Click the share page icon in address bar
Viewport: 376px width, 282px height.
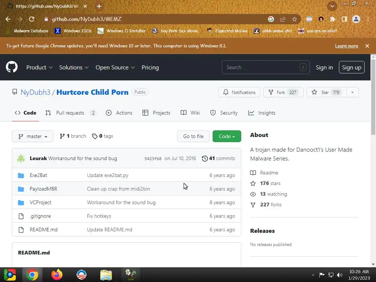283,19
